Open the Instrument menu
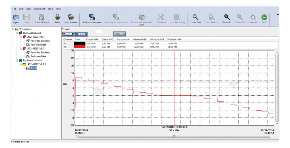Image resolution: width=290 pixels, height=148 pixels. [x=39, y=9]
